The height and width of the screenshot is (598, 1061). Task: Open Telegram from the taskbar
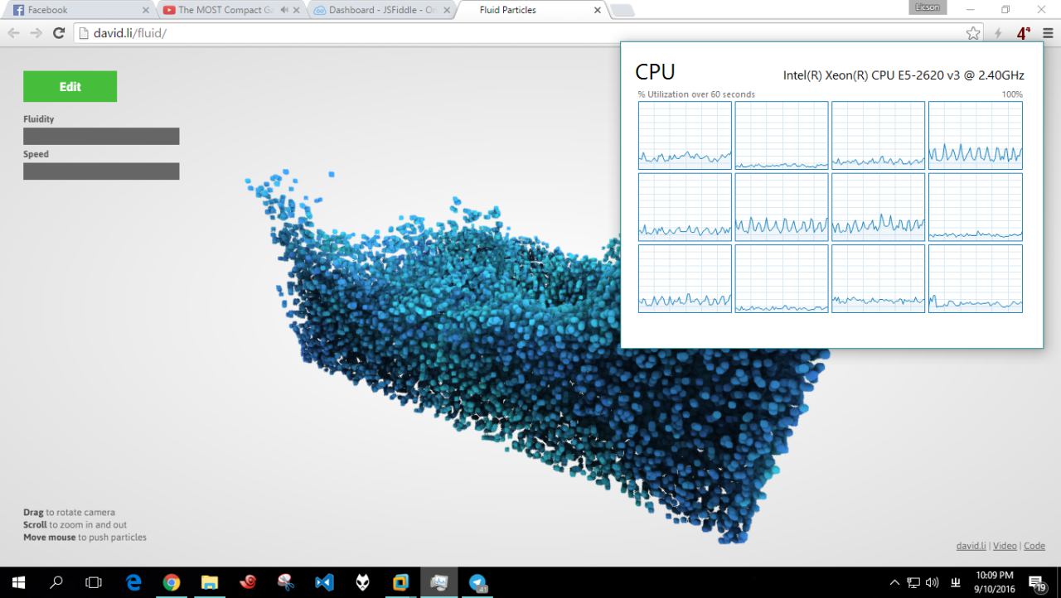coord(478,582)
